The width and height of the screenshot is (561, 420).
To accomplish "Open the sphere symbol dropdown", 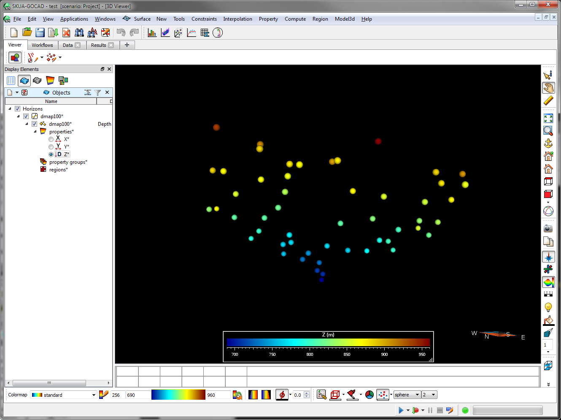I will pos(417,395).
